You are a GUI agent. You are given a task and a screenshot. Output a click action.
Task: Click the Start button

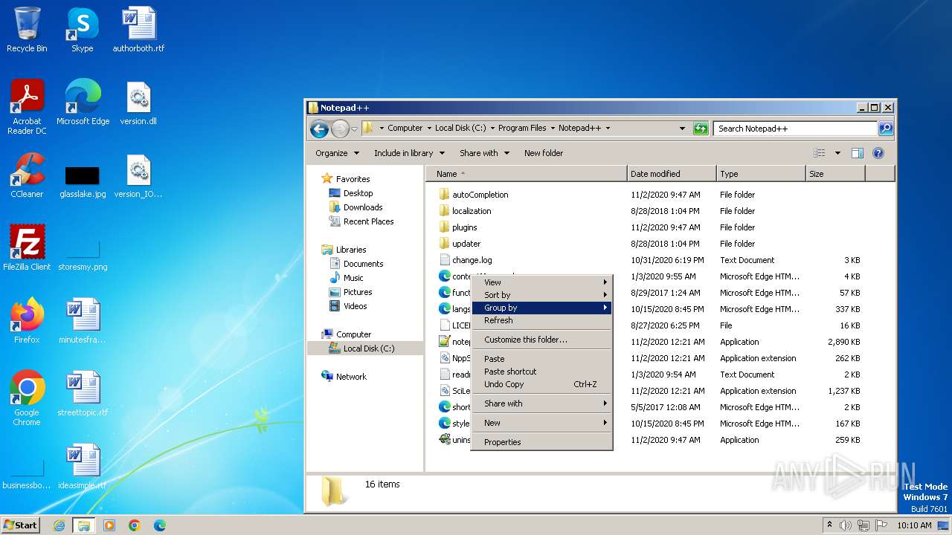[x=21, y=525]
